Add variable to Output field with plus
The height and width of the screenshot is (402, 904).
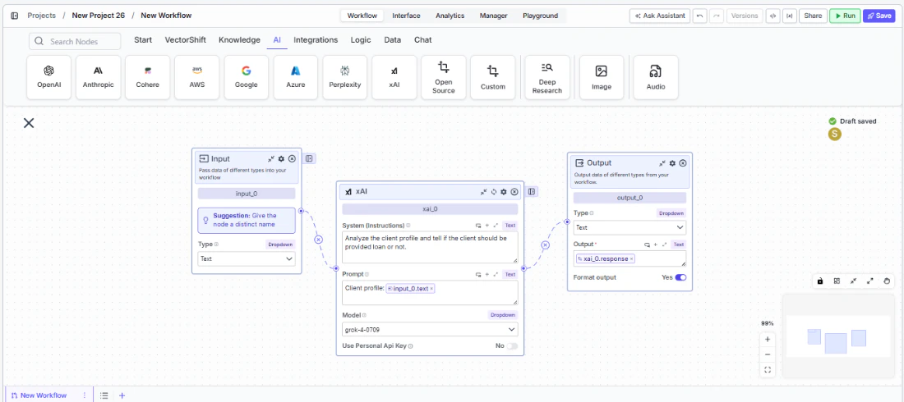point(656,244)
